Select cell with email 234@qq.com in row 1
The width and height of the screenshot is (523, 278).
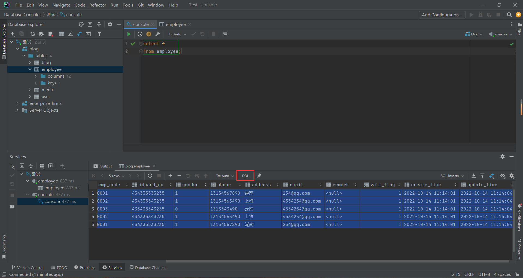coord(303,193)
